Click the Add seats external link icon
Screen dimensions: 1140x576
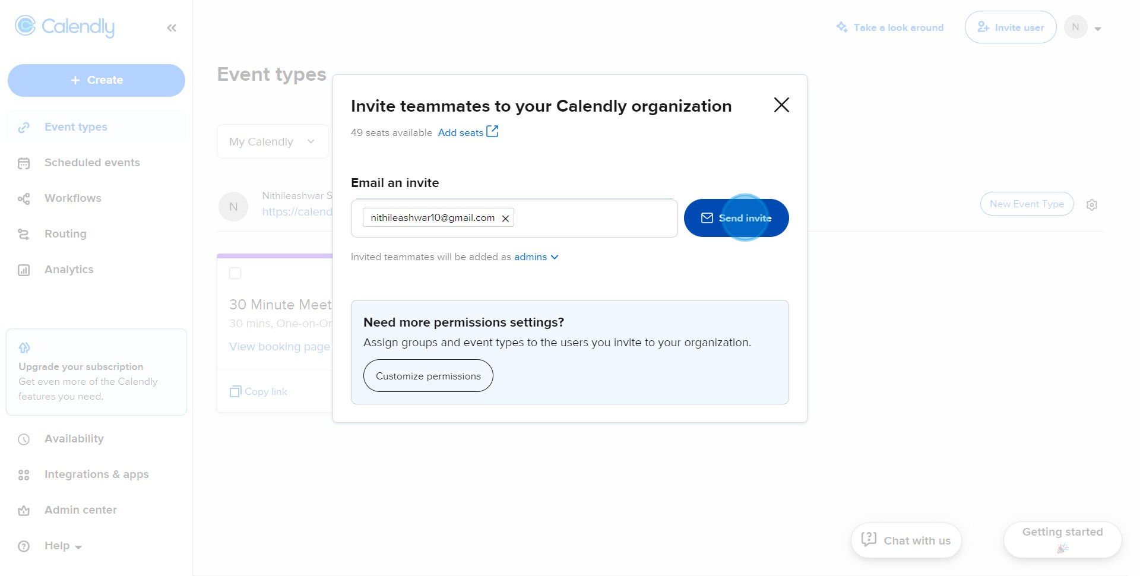(x=492, y=131)
